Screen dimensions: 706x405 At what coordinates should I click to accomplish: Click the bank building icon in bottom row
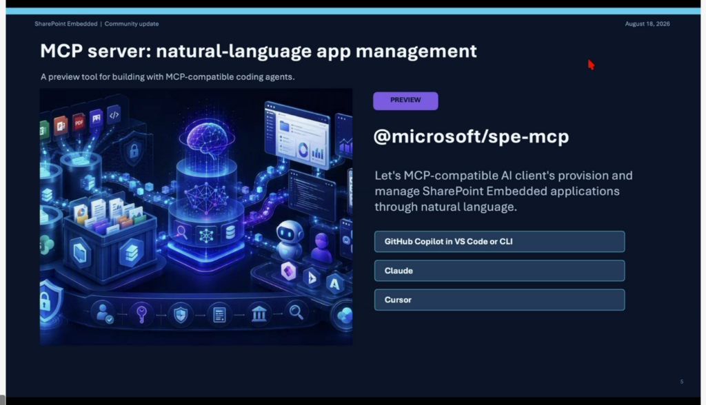[x=259, y=313]
